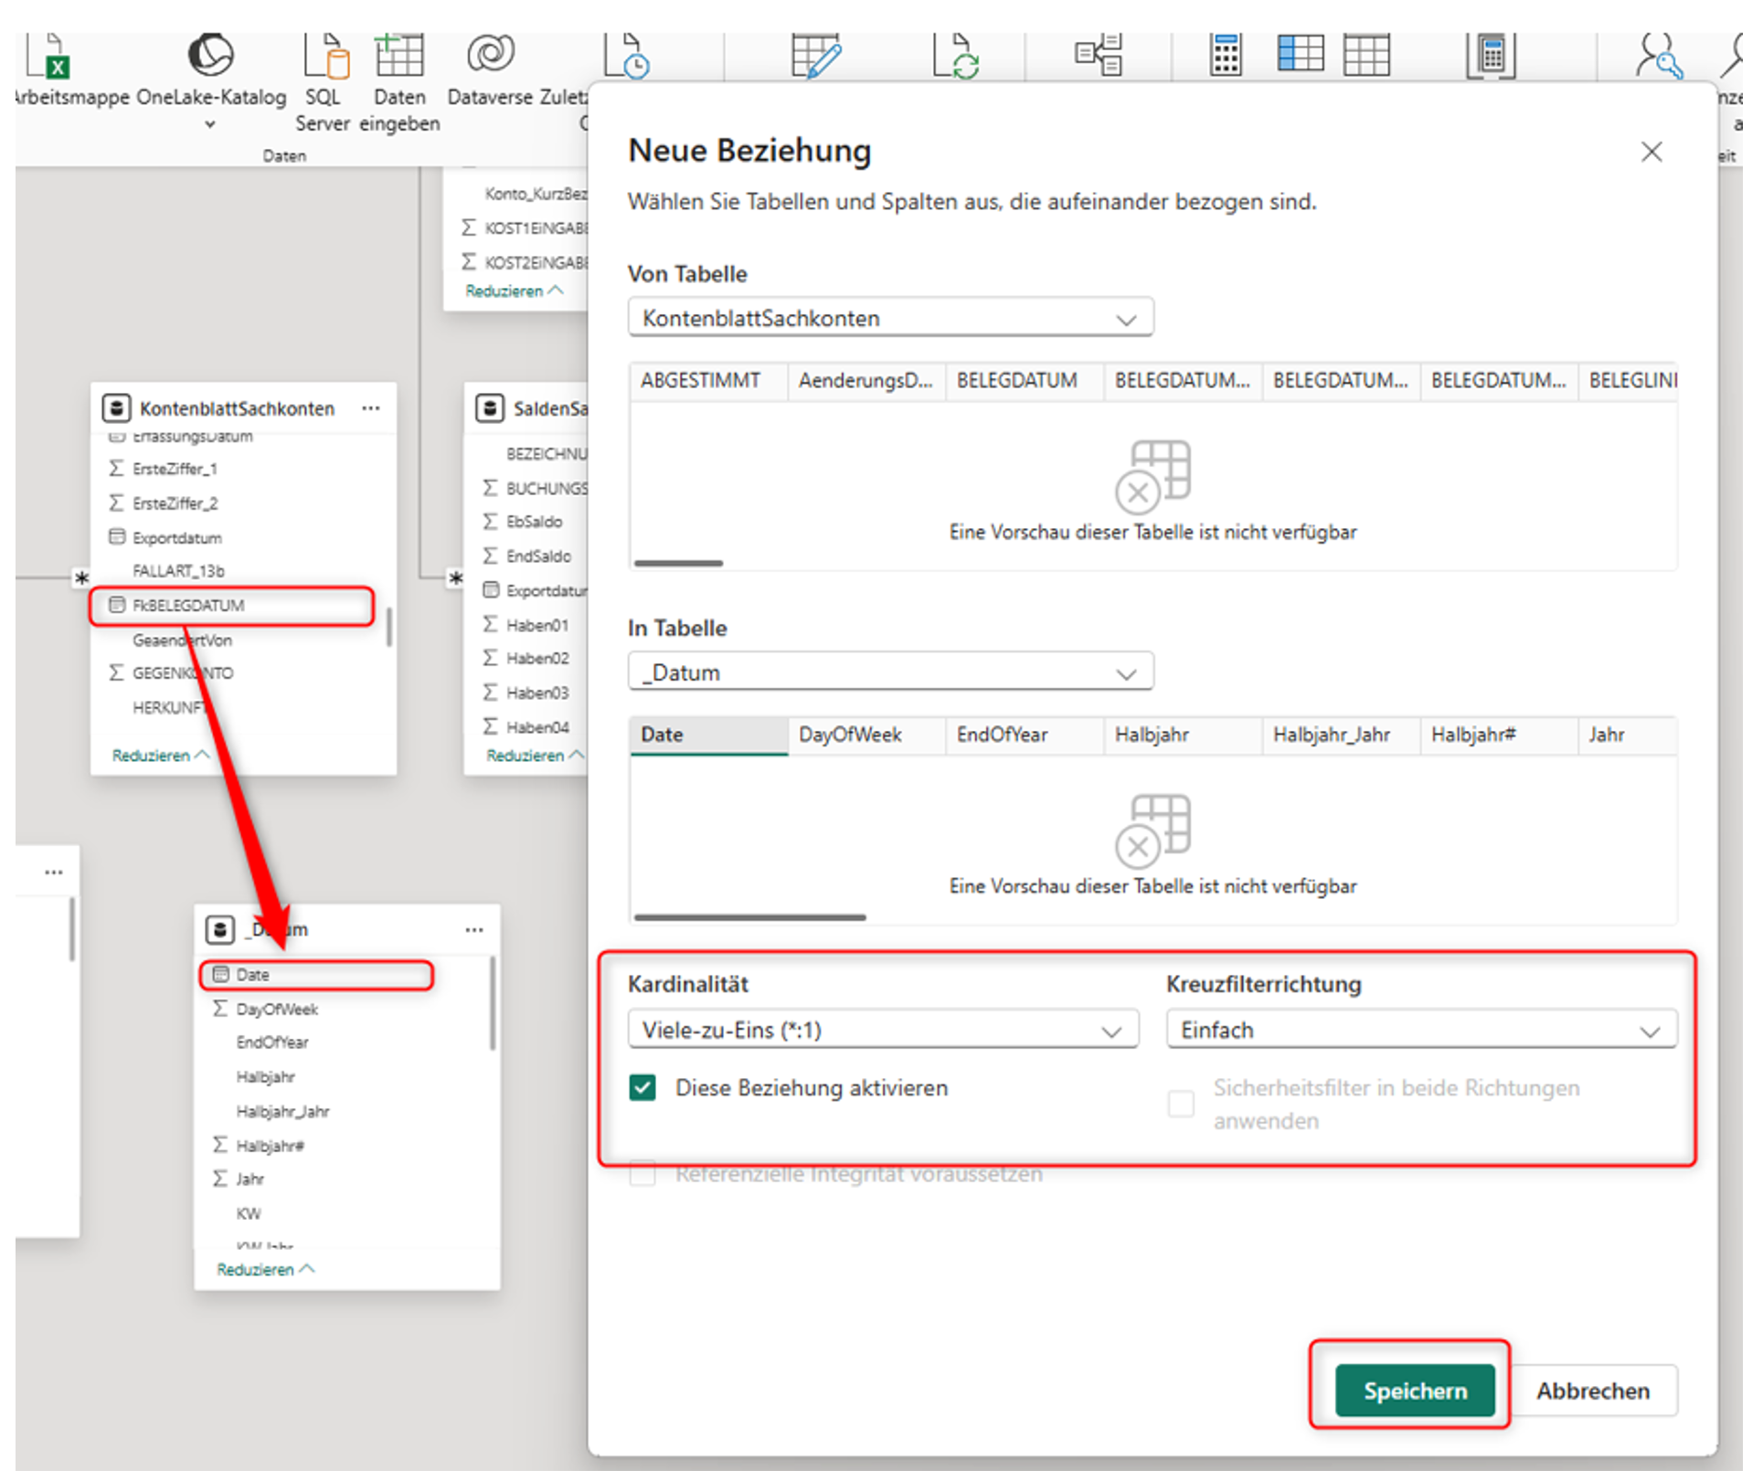Close the Neue Beziehung dialog

(1651, 152)
